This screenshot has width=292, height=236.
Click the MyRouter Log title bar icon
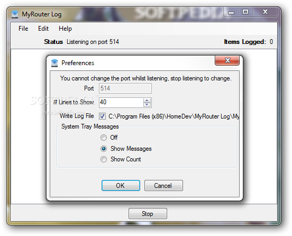click(x=15, y=14)
